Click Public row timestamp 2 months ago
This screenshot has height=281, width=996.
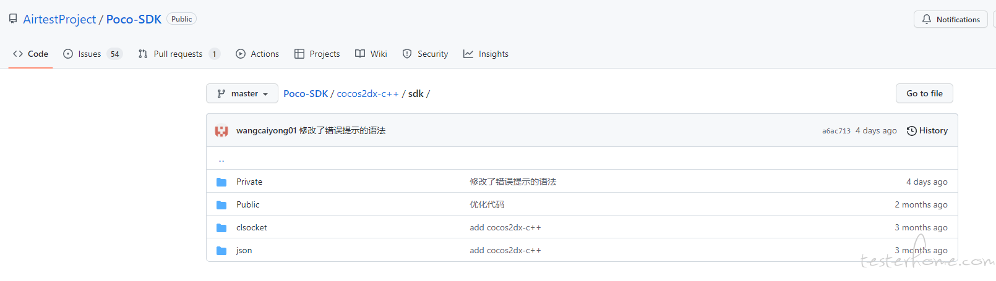pos(921,204)
